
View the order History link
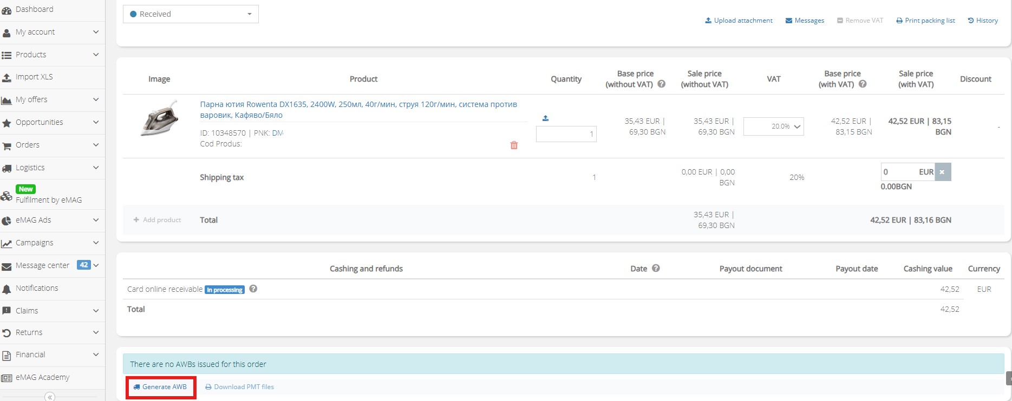(983, 21)
